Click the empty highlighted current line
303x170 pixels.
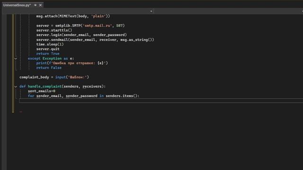pos(161,101)
